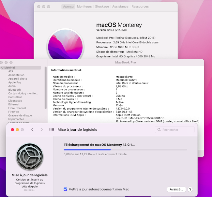Click the question mark help button
212x197 pixels.
(190, 189)
